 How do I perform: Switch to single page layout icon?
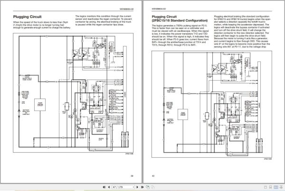pos(266,187)
